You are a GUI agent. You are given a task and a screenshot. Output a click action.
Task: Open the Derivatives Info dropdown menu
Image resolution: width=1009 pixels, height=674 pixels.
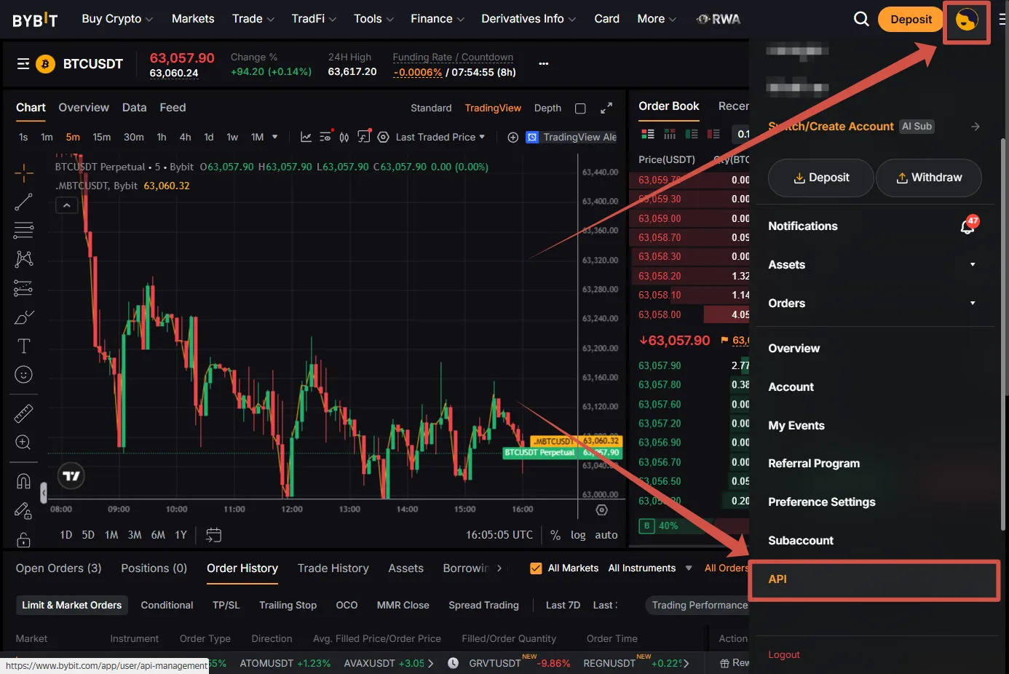coord(529,19)
